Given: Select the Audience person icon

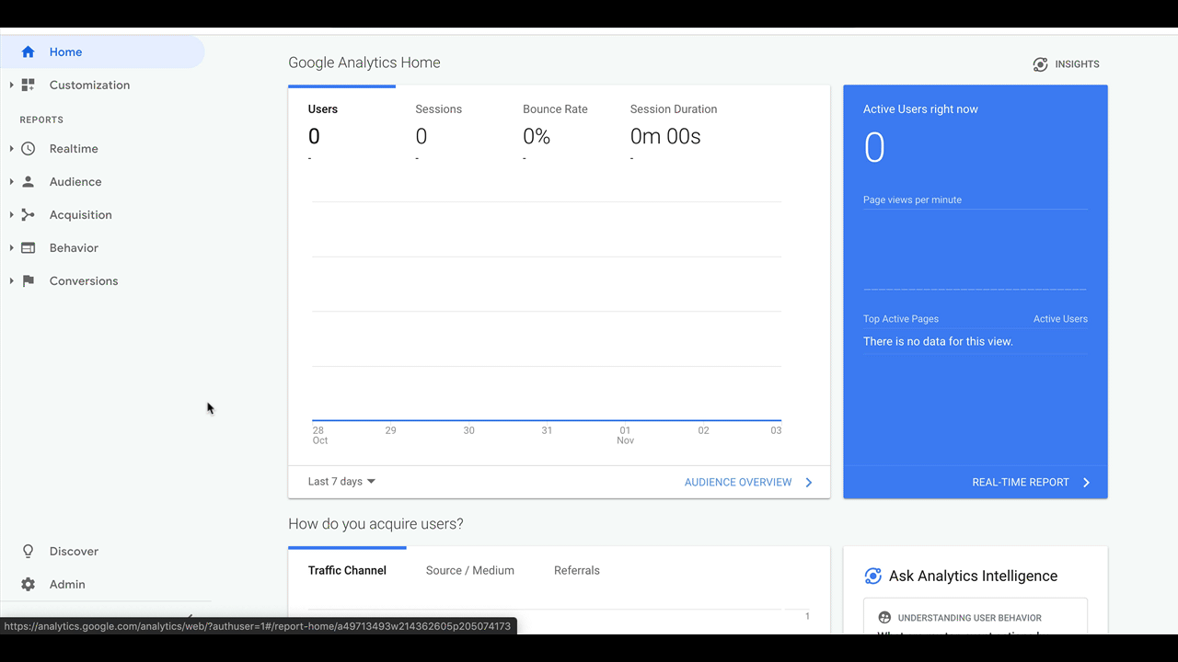Looking at the screenshot, I should [28, 181].
